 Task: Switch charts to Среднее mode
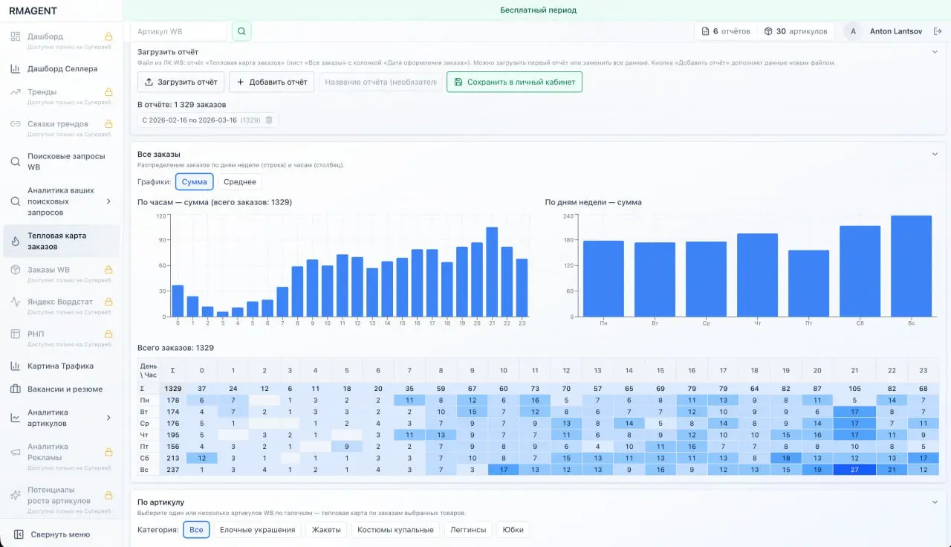click(x=239, y=181)
